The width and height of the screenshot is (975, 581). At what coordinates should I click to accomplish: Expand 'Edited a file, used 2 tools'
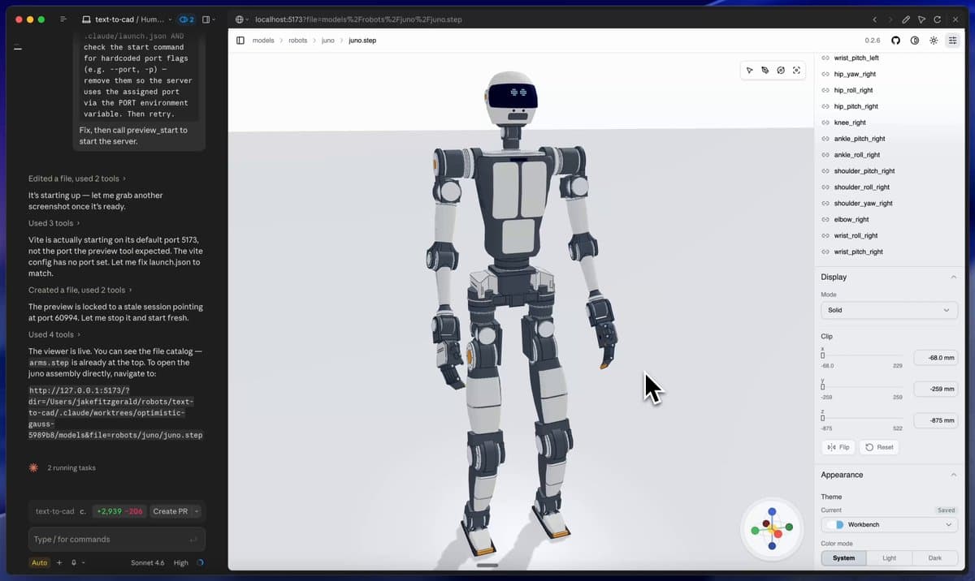pyautogui.click(x=76, y=179)
